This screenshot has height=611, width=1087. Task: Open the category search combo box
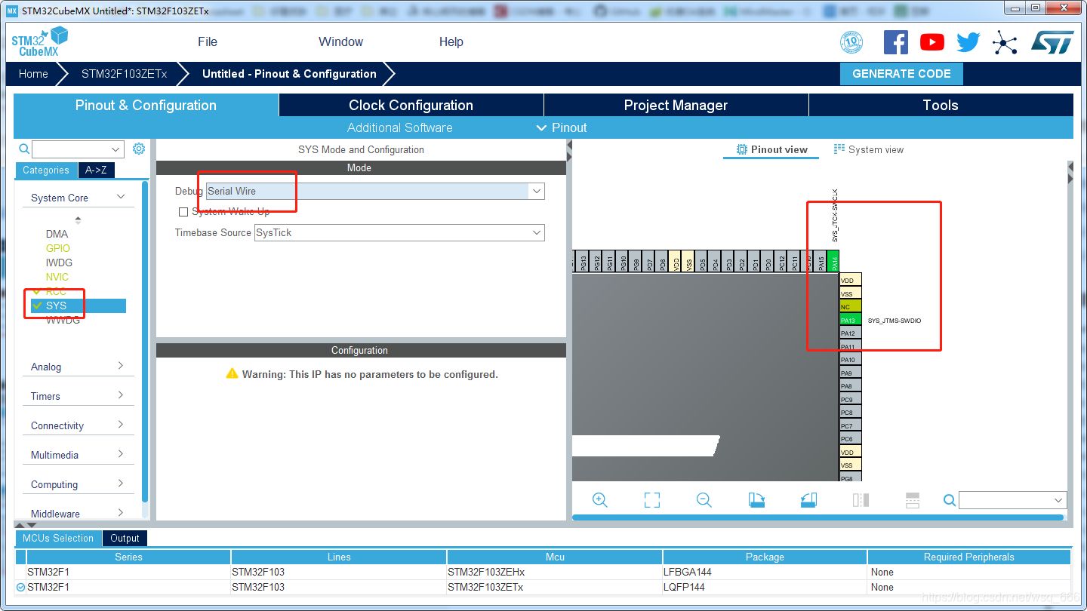(x=78, y=149)
